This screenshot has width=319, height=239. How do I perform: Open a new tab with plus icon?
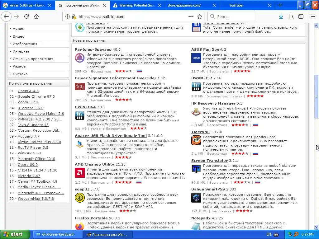280,5
